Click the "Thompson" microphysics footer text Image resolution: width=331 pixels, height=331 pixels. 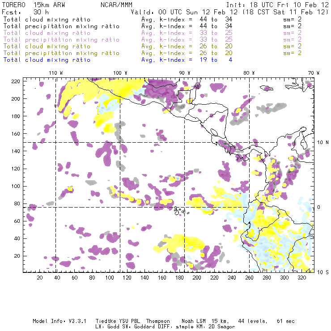pyautogui.click(x=158, y=322)
